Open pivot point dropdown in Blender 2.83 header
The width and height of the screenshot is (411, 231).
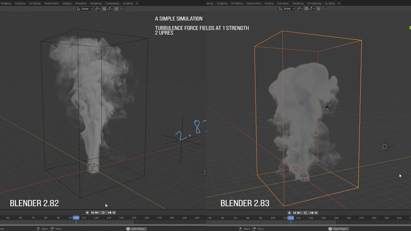tap(300, 9)
